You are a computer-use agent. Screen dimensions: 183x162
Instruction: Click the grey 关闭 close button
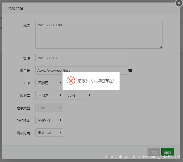(x=154, y=152)
